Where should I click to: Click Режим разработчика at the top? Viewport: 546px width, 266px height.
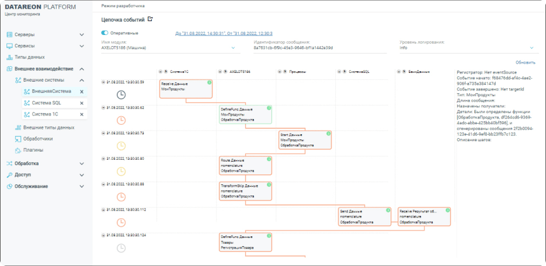click(x=123, y=6)
